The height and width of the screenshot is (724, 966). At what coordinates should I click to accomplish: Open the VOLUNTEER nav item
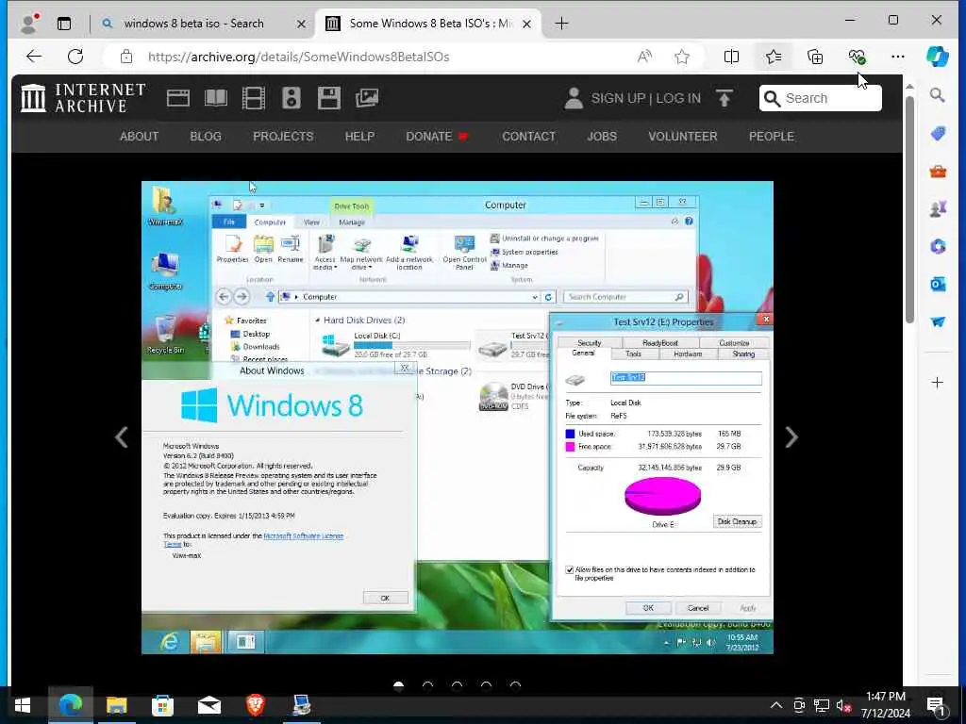pos(683,136)
